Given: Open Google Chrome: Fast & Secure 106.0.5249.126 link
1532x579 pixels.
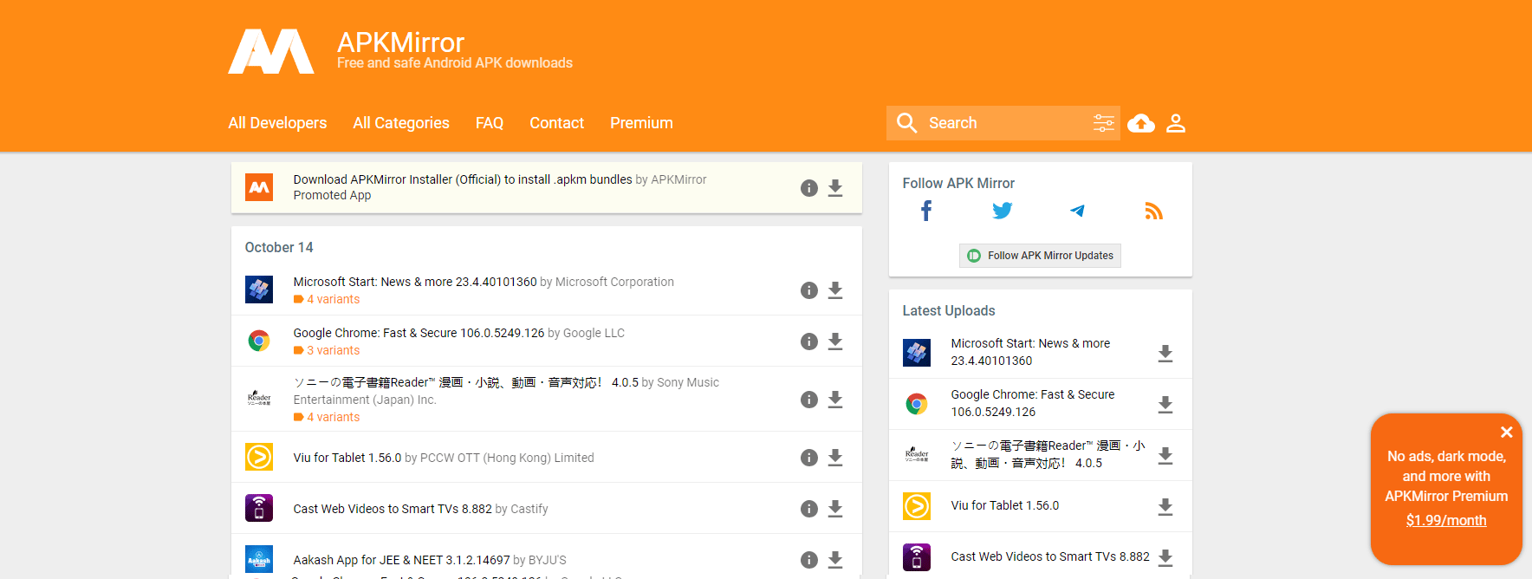Looking at the screenshot, I should pyautogui.click(x=419, y=333).
